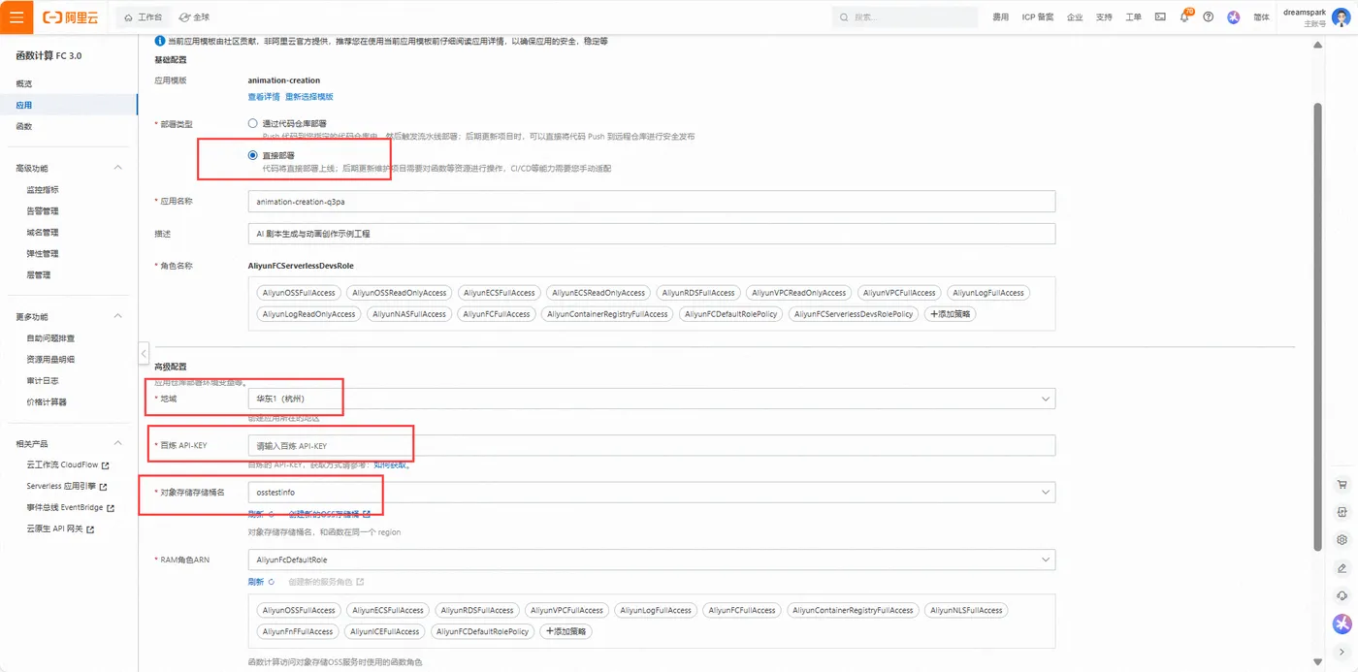The width and height of the screenshot is (1358, 672).
Task: Open Cloud Shell terminal icon
Action: [1160, 17]
